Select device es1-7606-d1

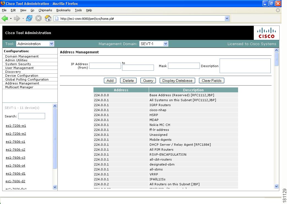click(x=16, y=173)
